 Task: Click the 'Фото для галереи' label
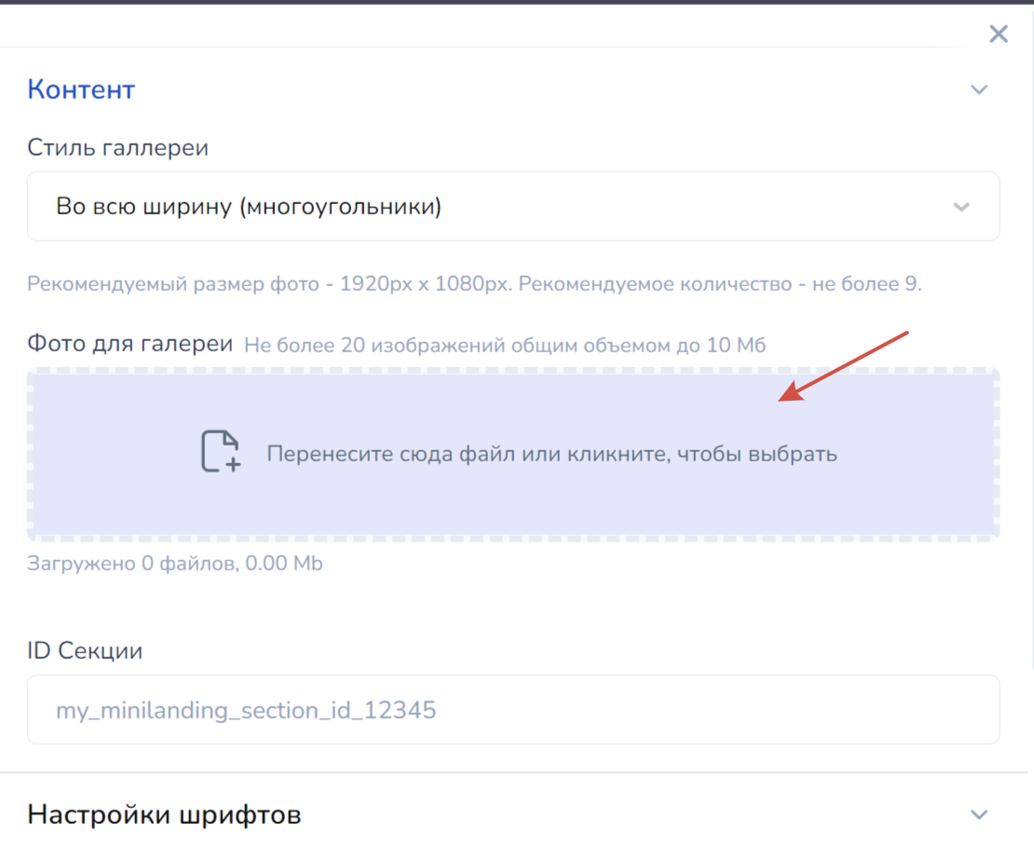pyautogui.click(x=129, y=344)
